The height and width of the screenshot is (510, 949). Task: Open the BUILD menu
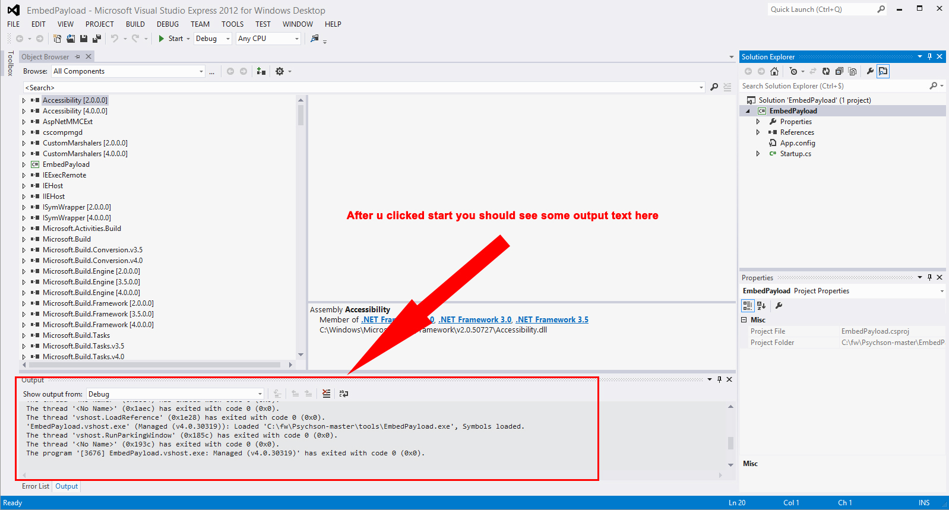[135, 24]
